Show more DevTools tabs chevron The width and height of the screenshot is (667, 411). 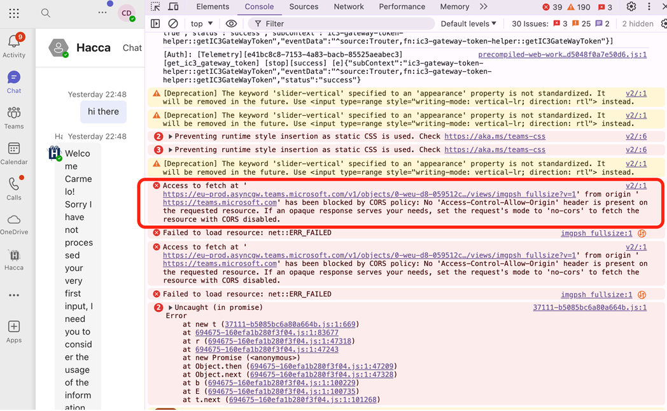pos(483,7)
